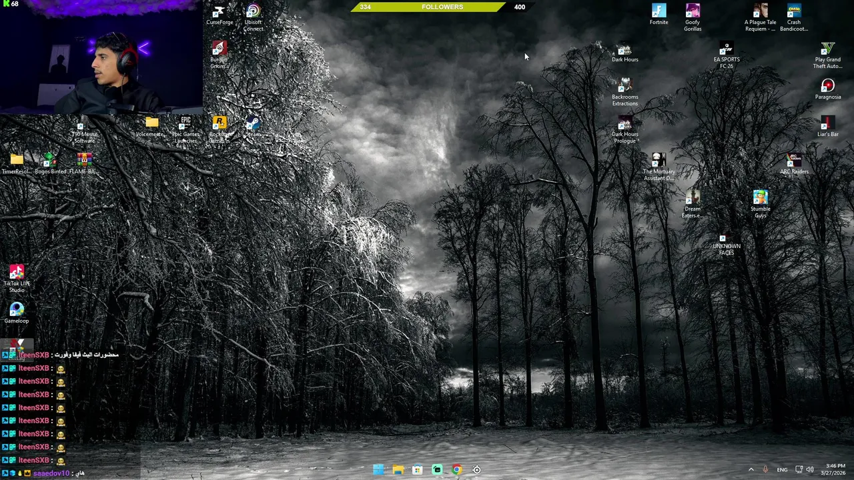Click the green app icon beside Chrome
The height and width of the screenshot is (480, 854).
[x=437, y=470]
